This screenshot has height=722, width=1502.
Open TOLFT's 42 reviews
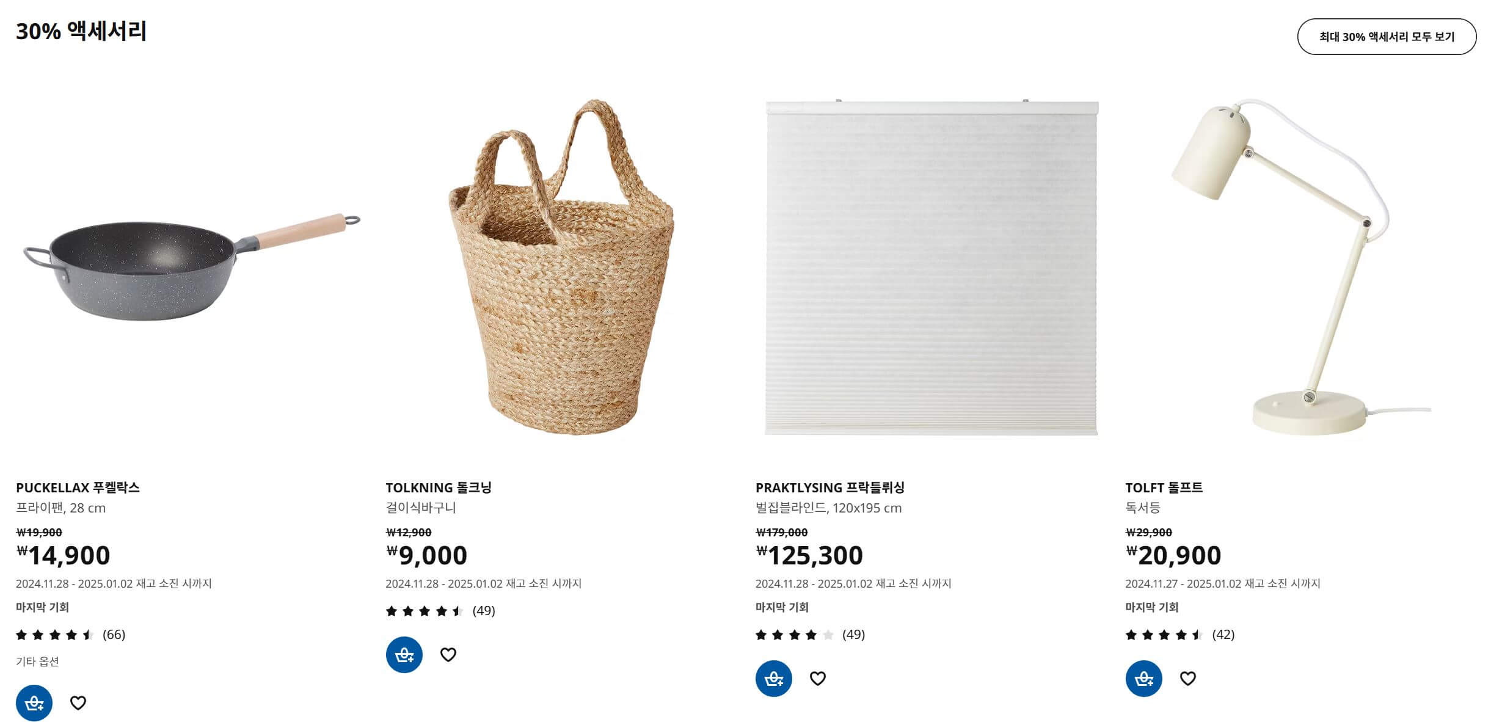tap(1179, 635)
